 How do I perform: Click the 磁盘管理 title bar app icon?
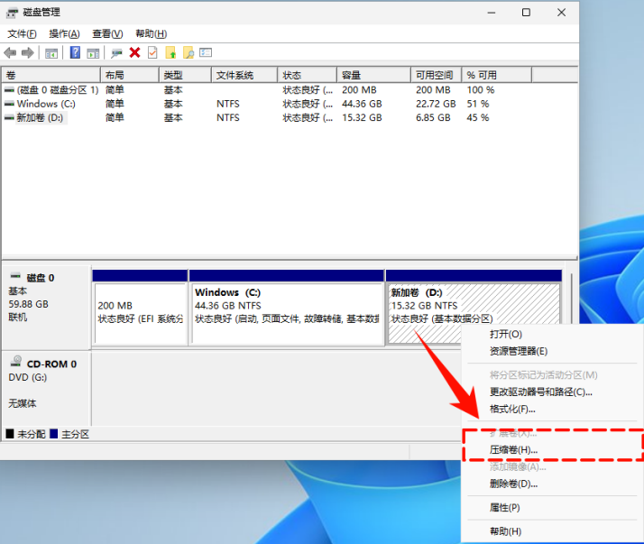point(12,13)
